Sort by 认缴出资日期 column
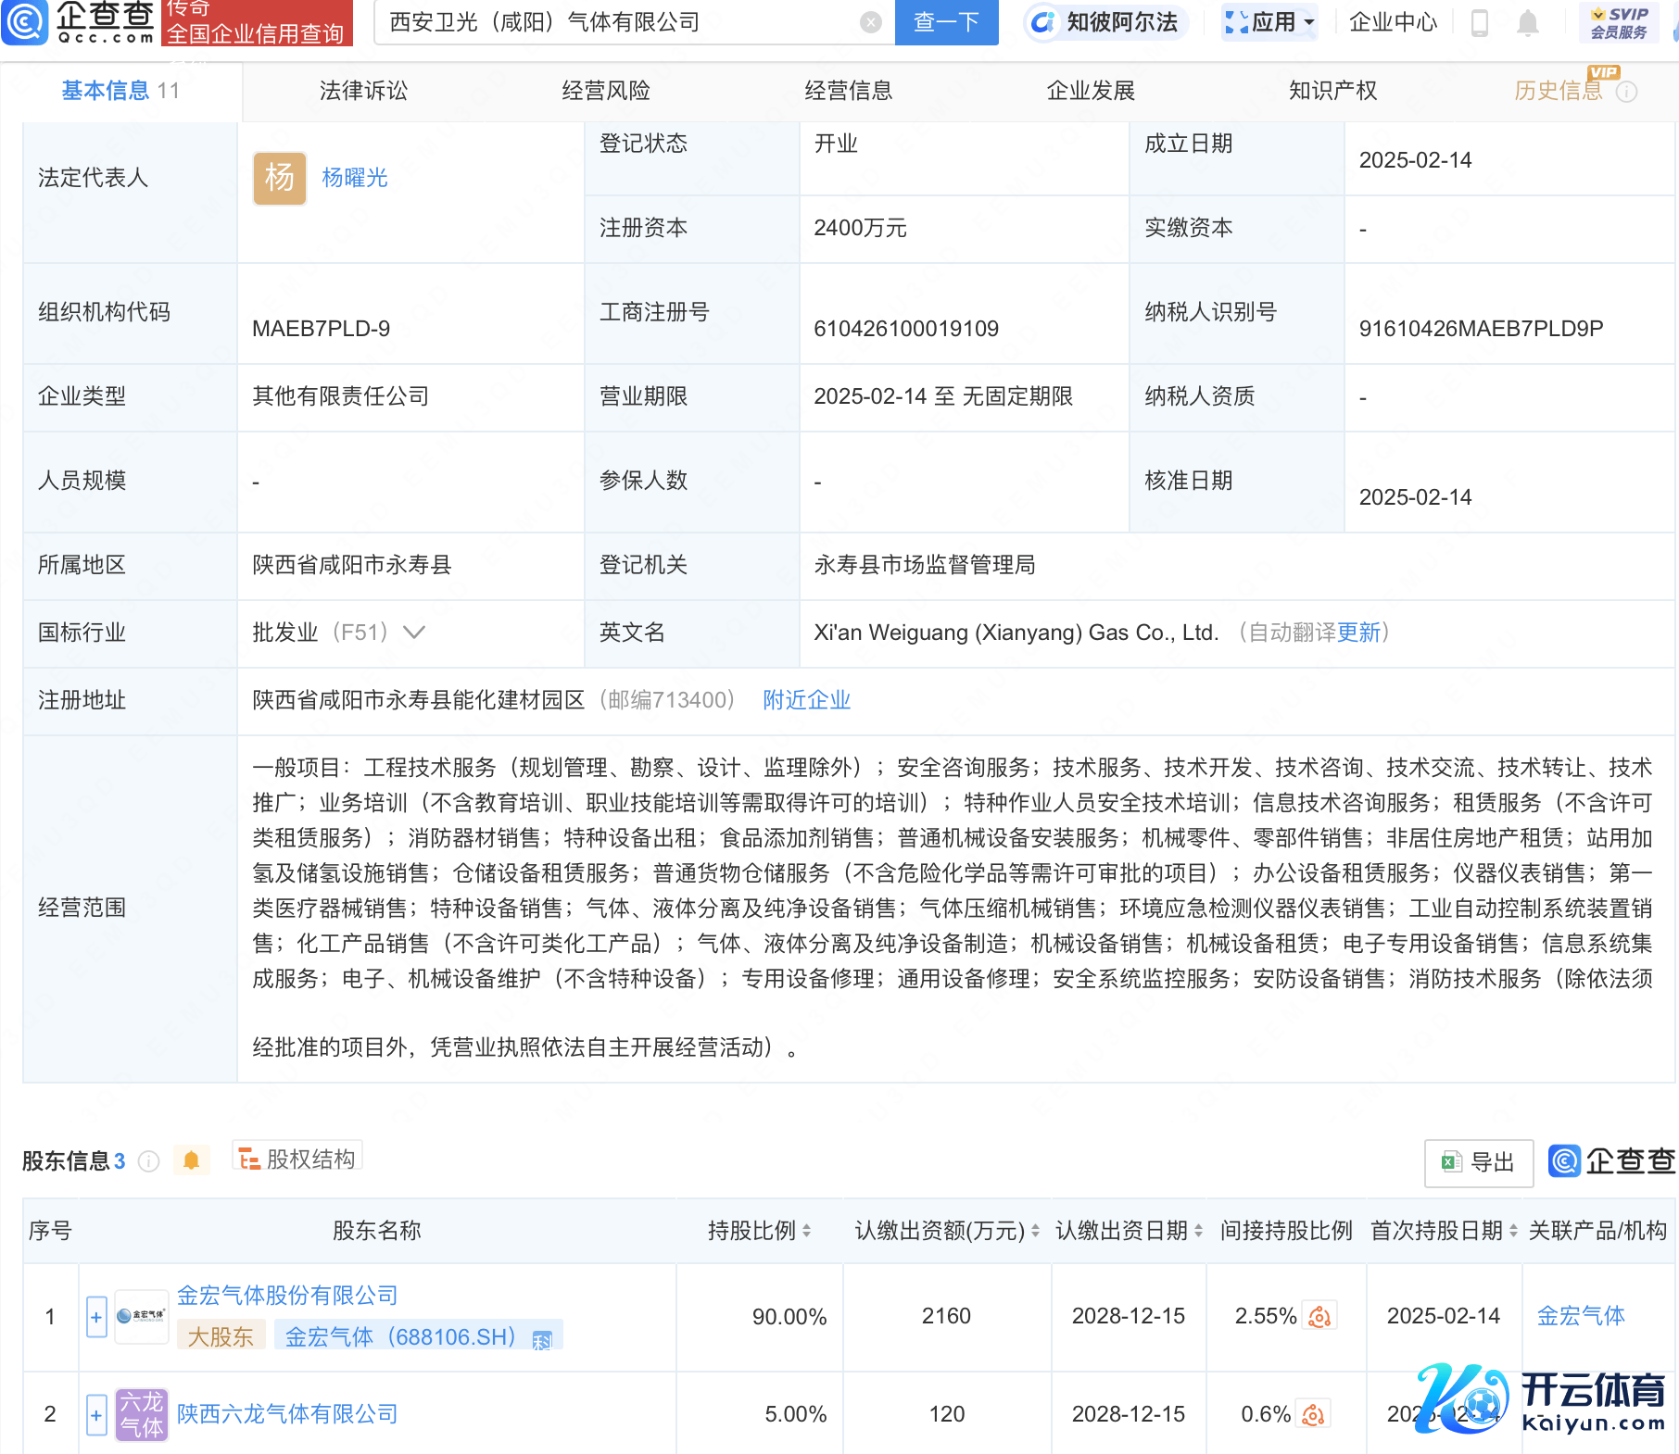 pyautogui.click(x=1198, y=1231)
